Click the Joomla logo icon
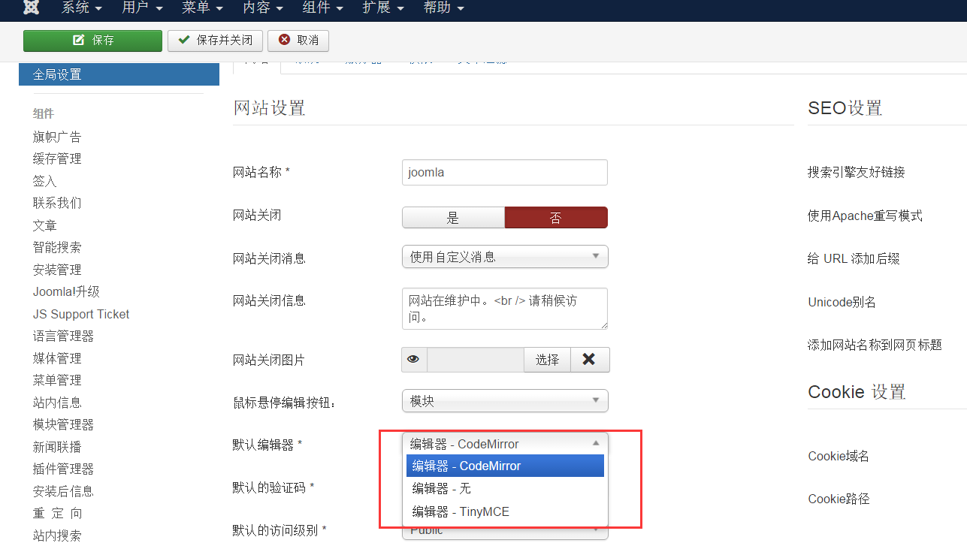This screenshot has height=549, width=967. click(x=32, y=8)
